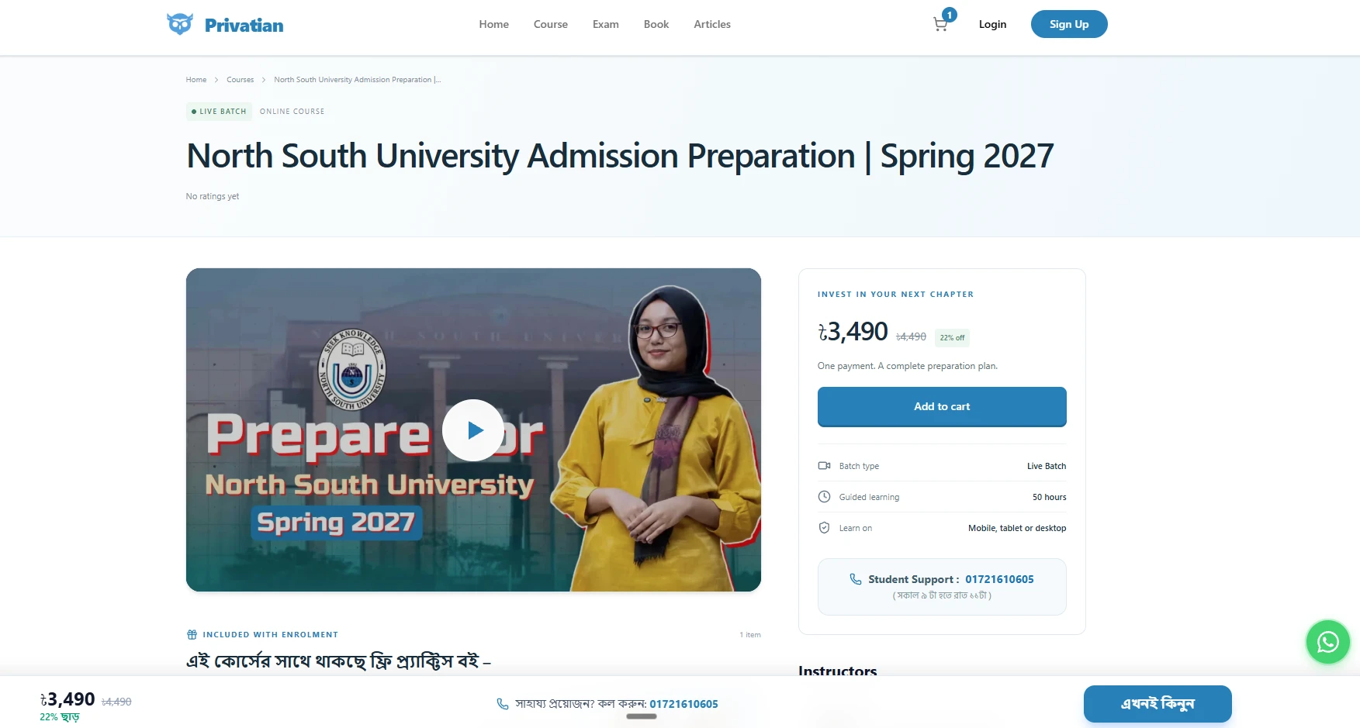
Task: Click the 'Instructors' heading
Action: click(x=838, y=671)
